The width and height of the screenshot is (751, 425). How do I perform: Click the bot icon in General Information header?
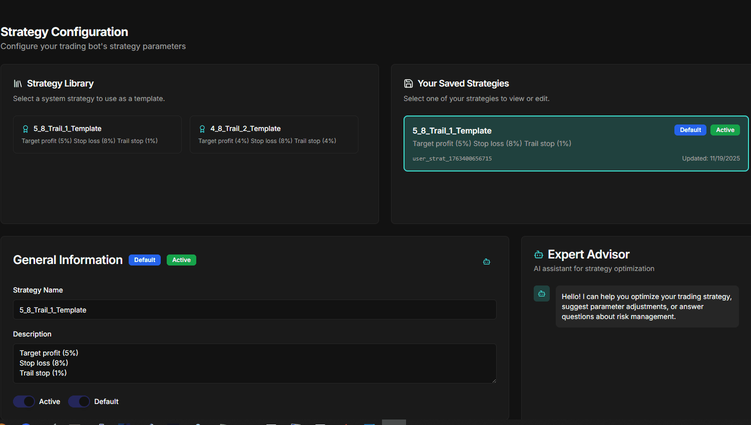pos(487,261)
